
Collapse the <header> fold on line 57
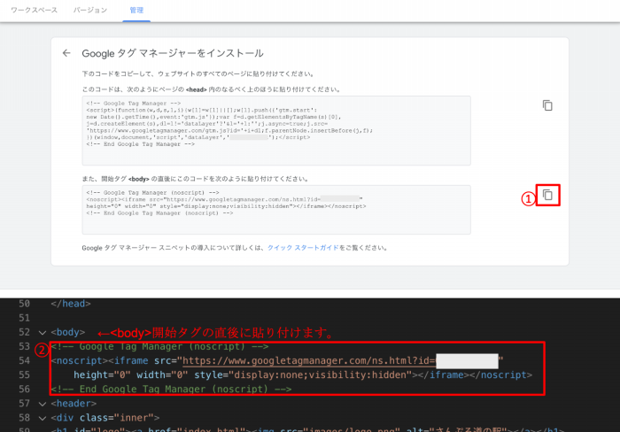43,404
